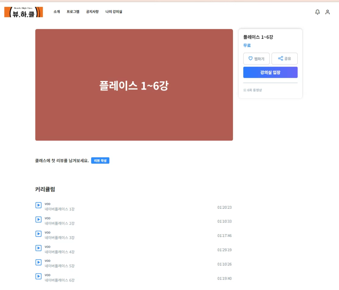
Task: Open the 프로그램 menu
Action: (x=73, y=12)
